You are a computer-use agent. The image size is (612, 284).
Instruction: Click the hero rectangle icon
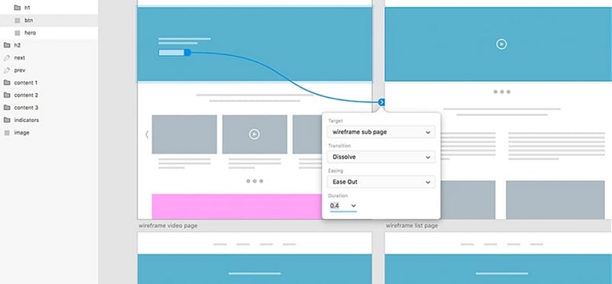tap(17, 33)
